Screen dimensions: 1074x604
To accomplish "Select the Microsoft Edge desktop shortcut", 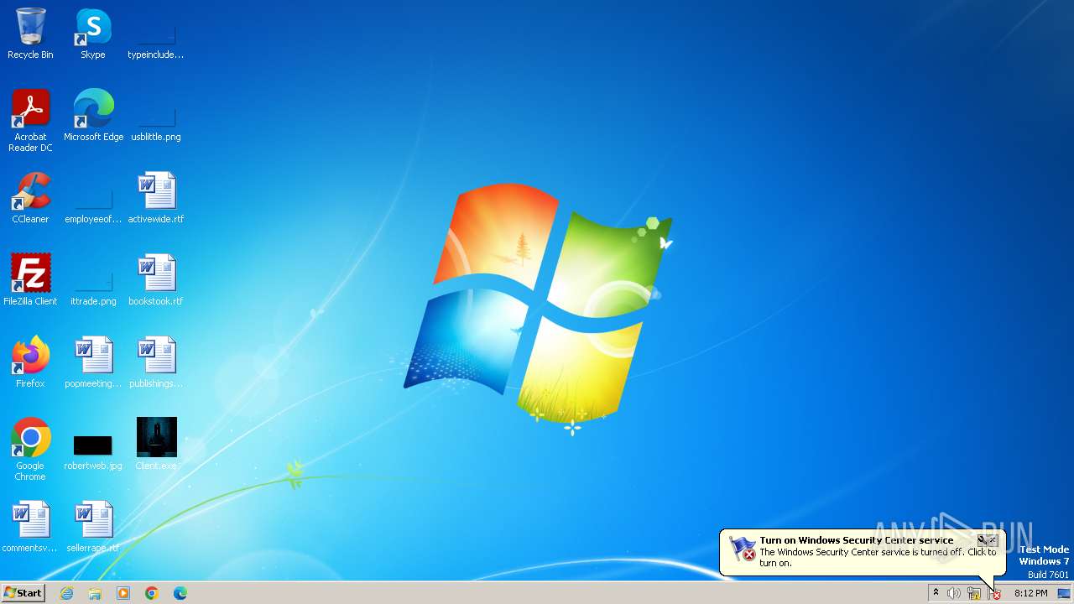I will pos(93,116).
